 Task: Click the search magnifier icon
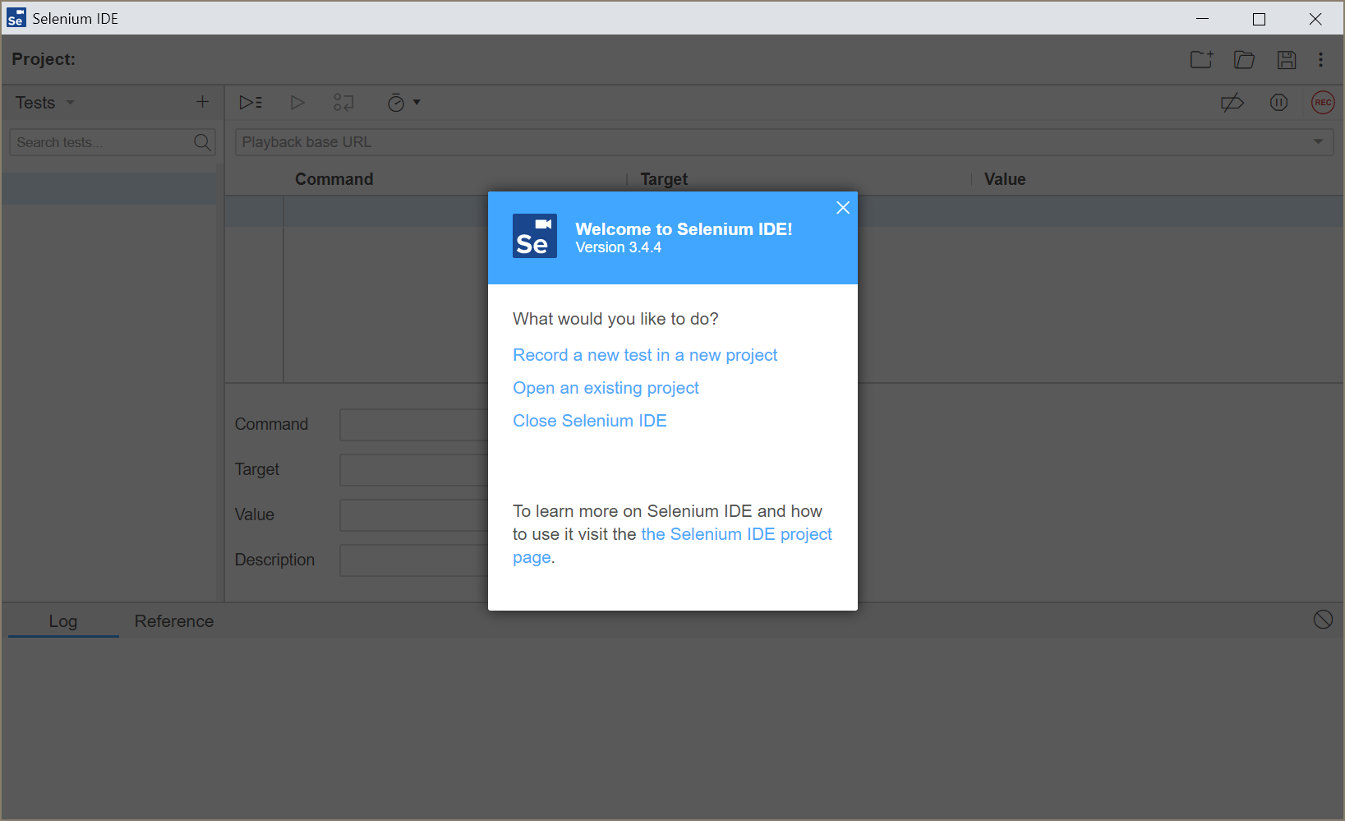tap(202, 142)
